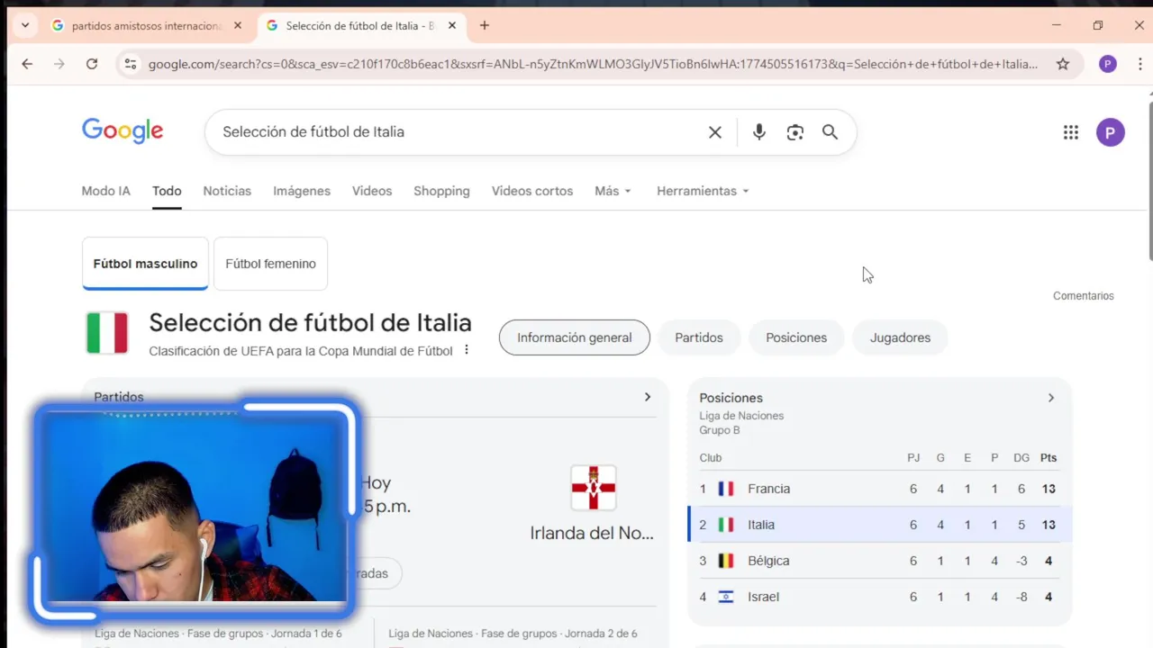Viewport: 1153px width, 648px height.
Task: Select Israel row in standings
Action: [879, 597]
